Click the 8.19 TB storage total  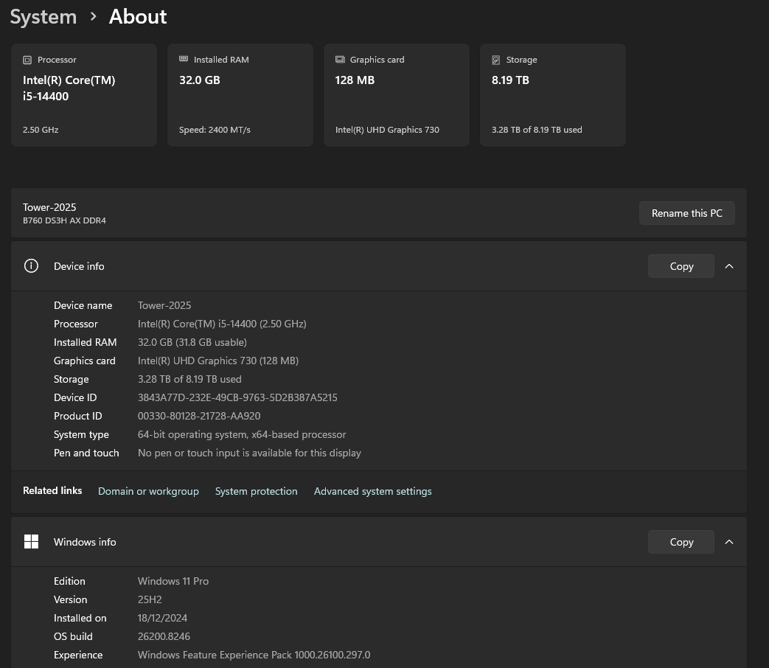point(510,80)
